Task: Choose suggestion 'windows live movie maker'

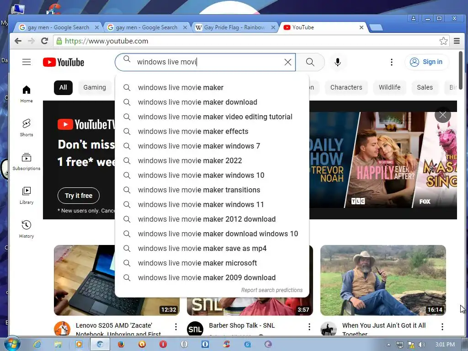Action: pos(212,87)
